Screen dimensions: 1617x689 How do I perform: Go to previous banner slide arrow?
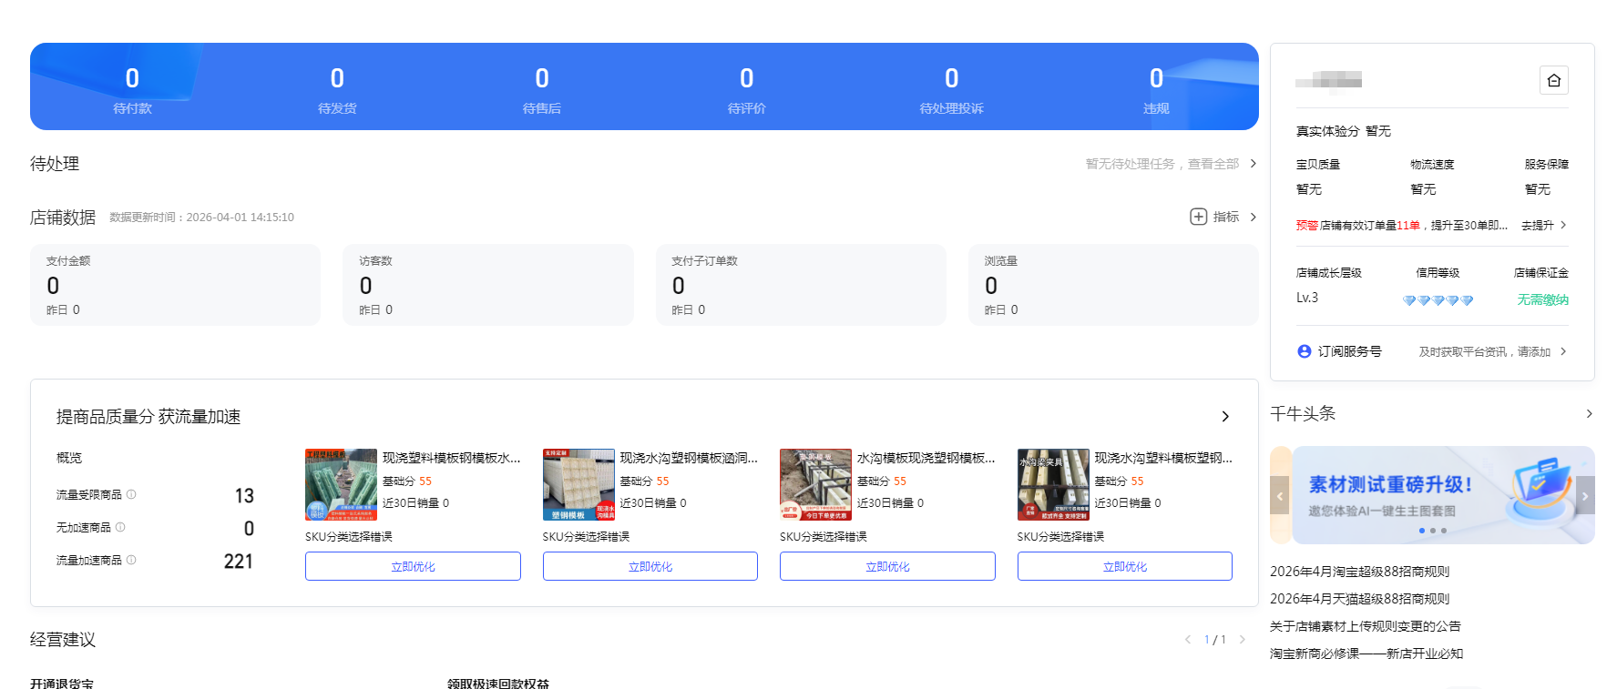(1280, 496)
